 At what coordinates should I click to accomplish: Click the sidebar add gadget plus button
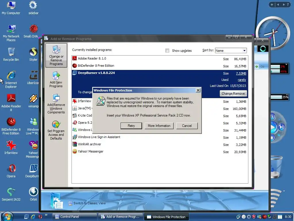[272, 5]
